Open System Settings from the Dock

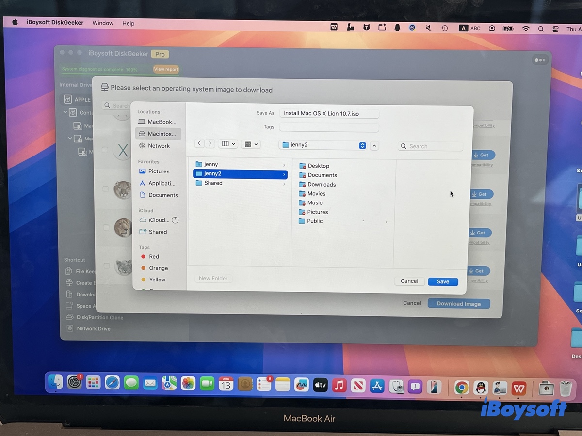click(74, 382)
